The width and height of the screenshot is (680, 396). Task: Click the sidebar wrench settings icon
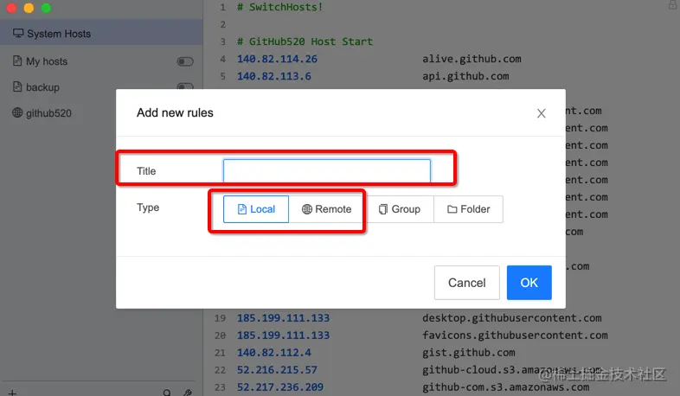[x=188, y=393]
